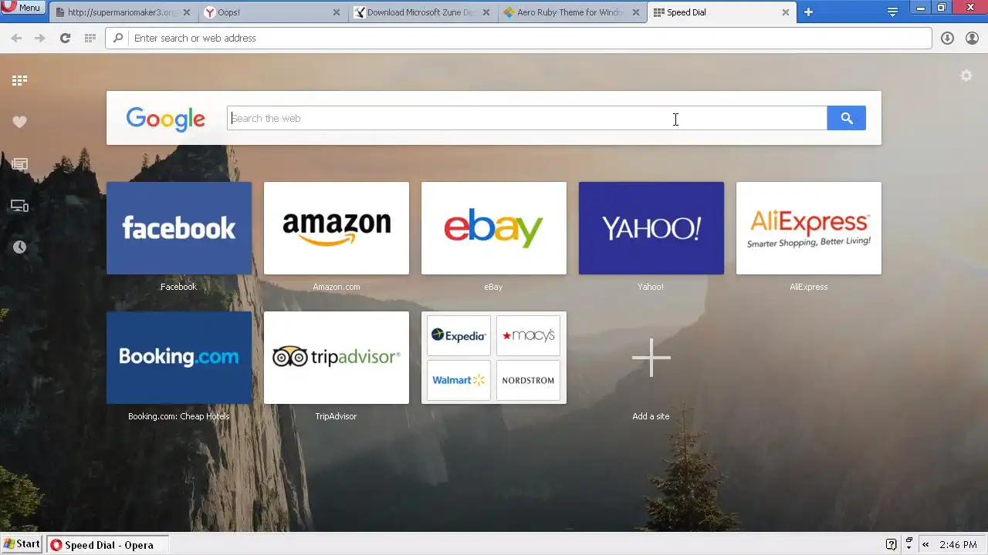The height and width of the screenshot is (555, 988).
Task: Reload the current page
Action: (x=65, y=38)
